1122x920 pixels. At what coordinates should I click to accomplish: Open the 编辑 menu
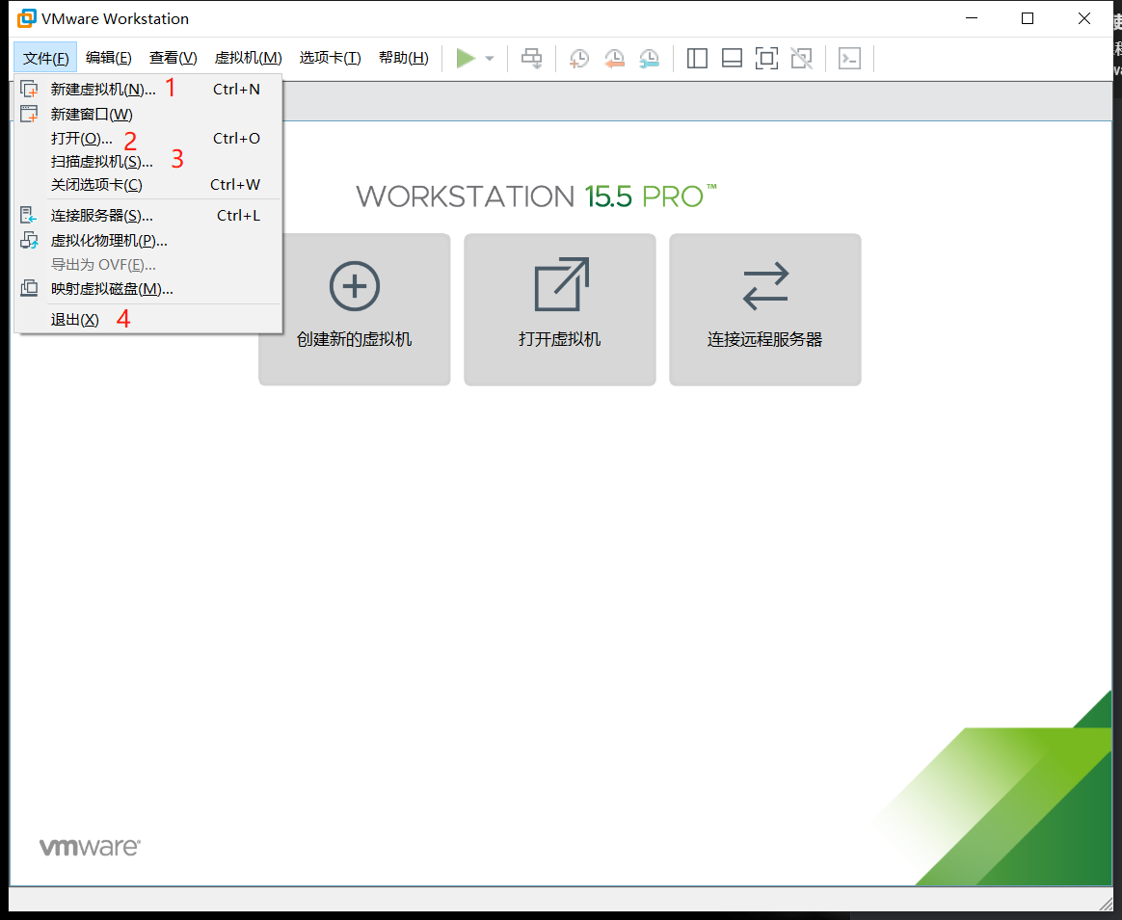[108, 57]
